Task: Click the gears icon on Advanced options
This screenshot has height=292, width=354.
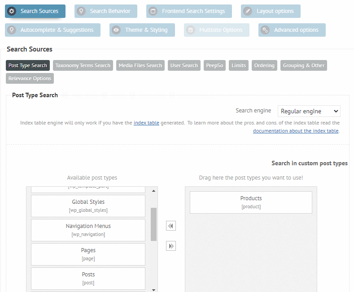Action: click(265, 30)
